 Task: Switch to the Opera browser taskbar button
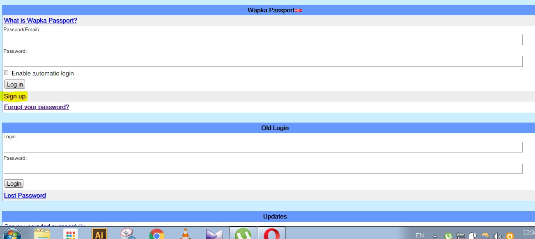(x=272, y=233)
